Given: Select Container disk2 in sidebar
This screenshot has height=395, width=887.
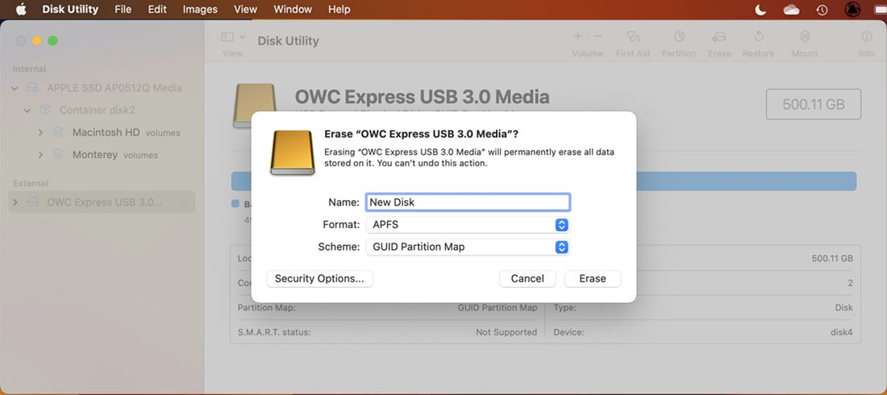Looking at the screenshot, I should [98, 110].
